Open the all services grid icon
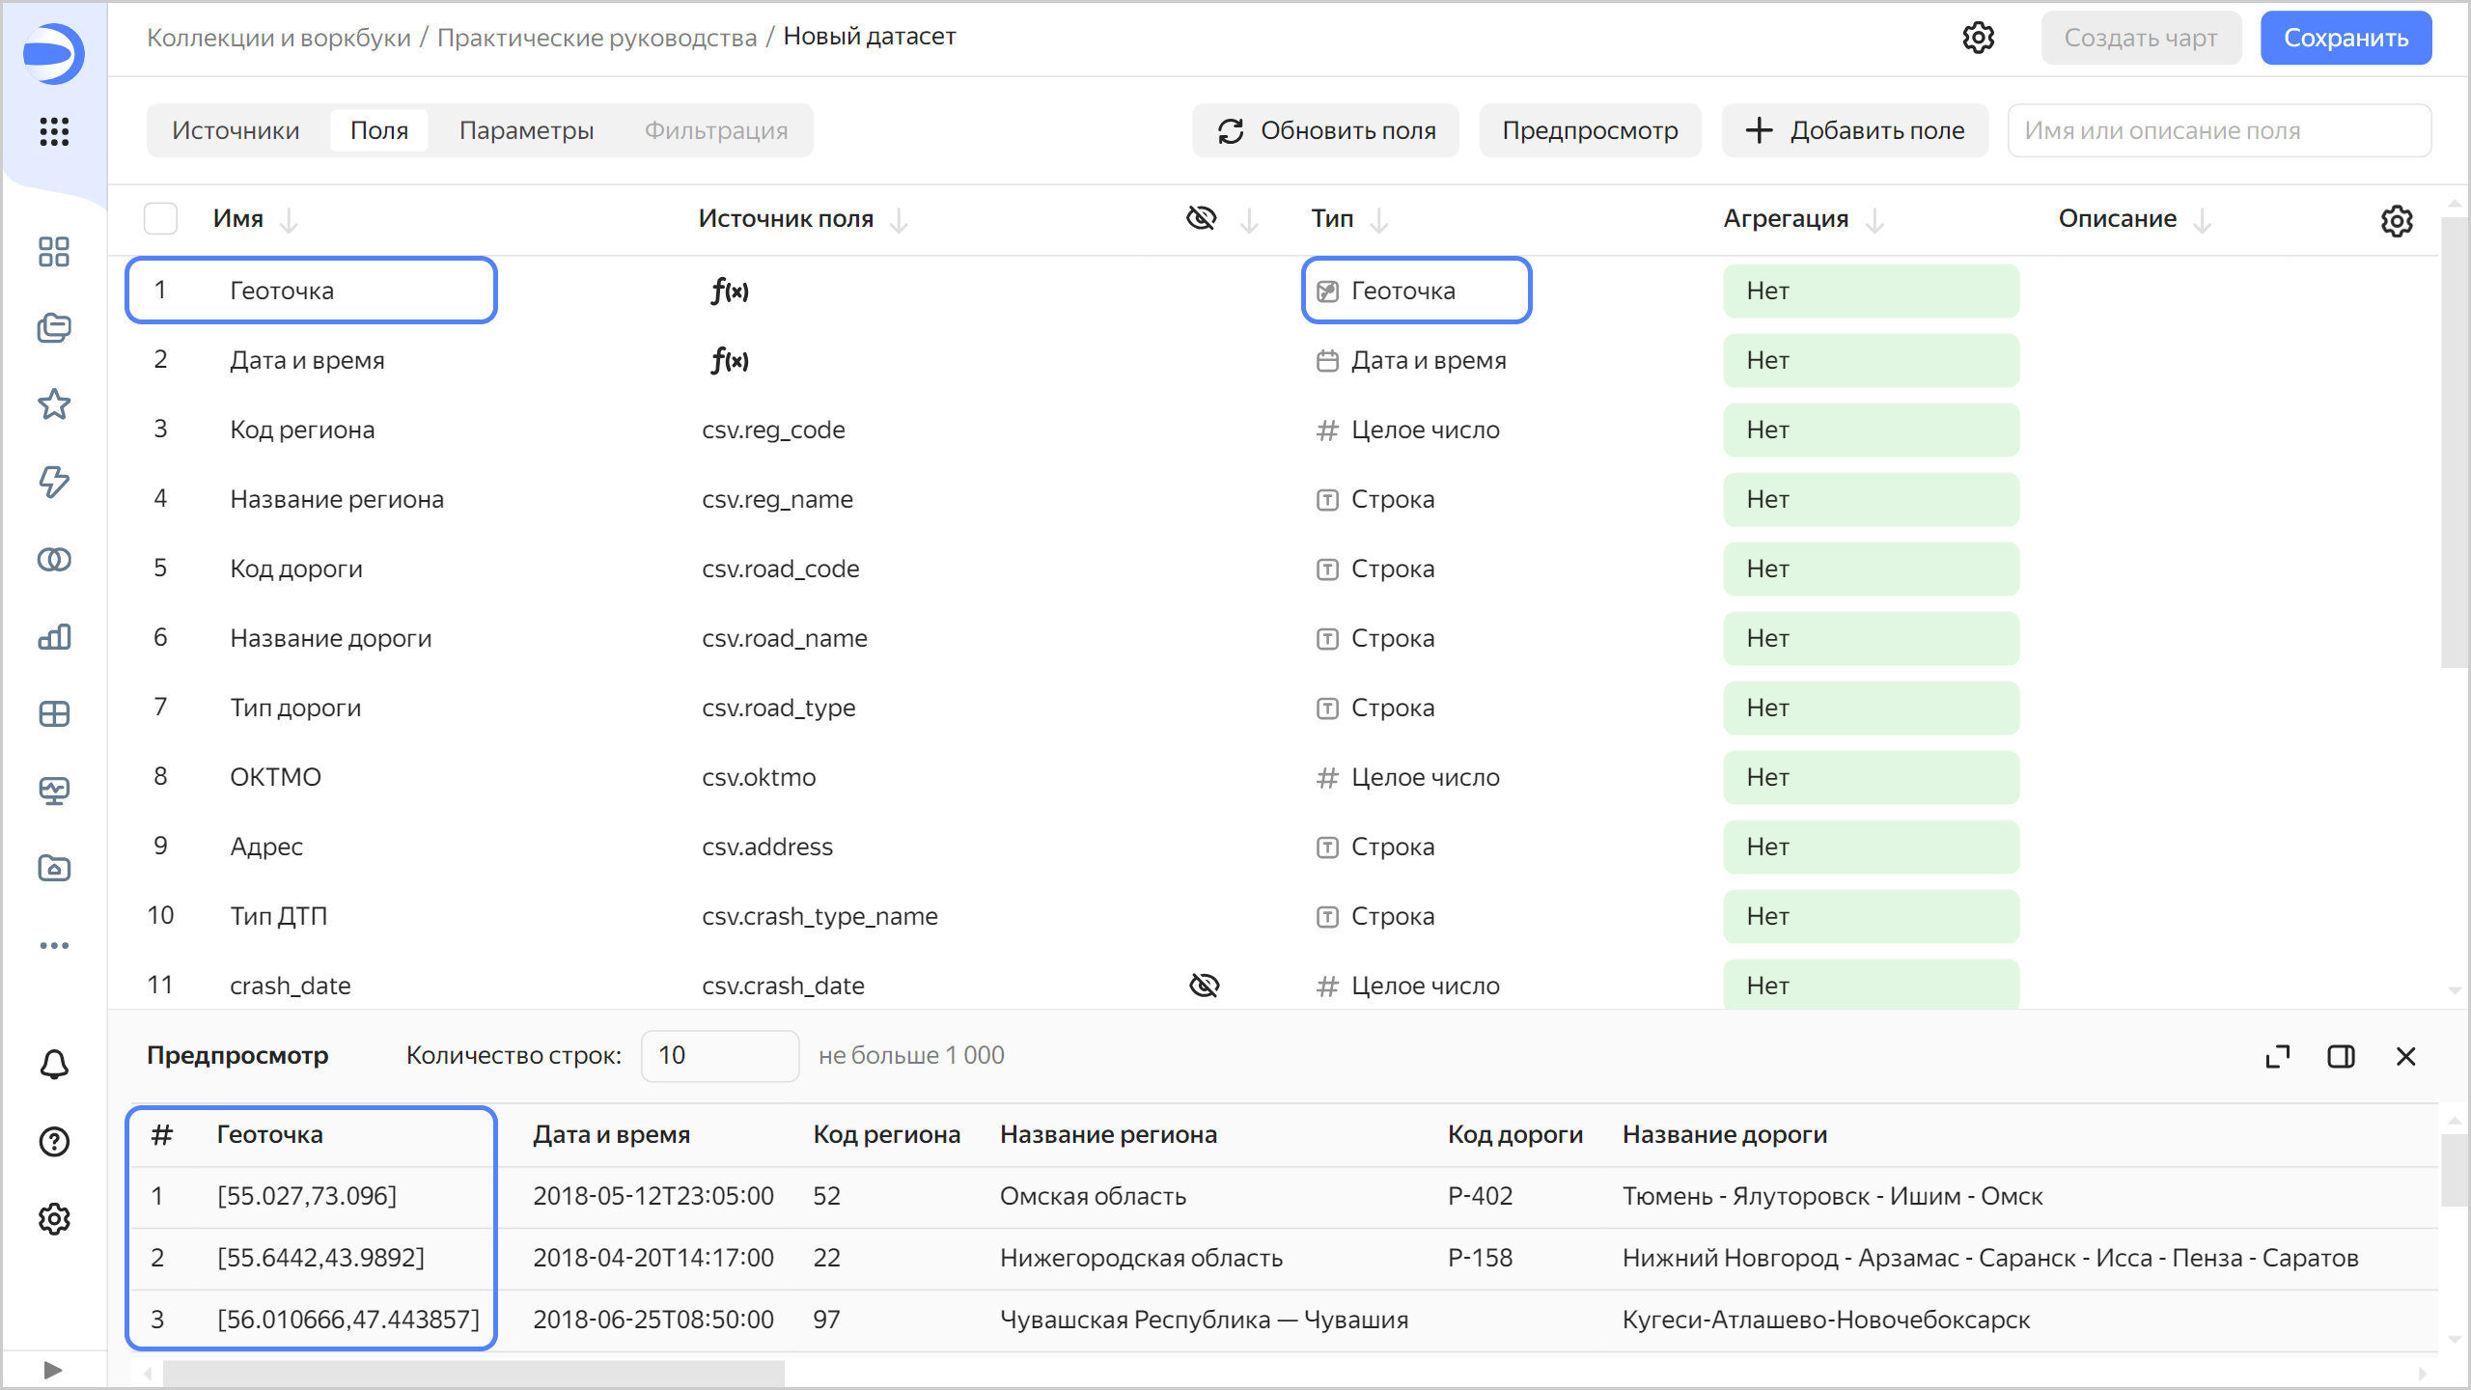The image size is (2471, 1390). 54,131
